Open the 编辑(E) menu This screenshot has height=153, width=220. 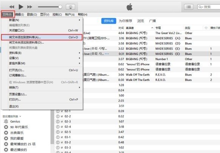[x=20, y=14]
